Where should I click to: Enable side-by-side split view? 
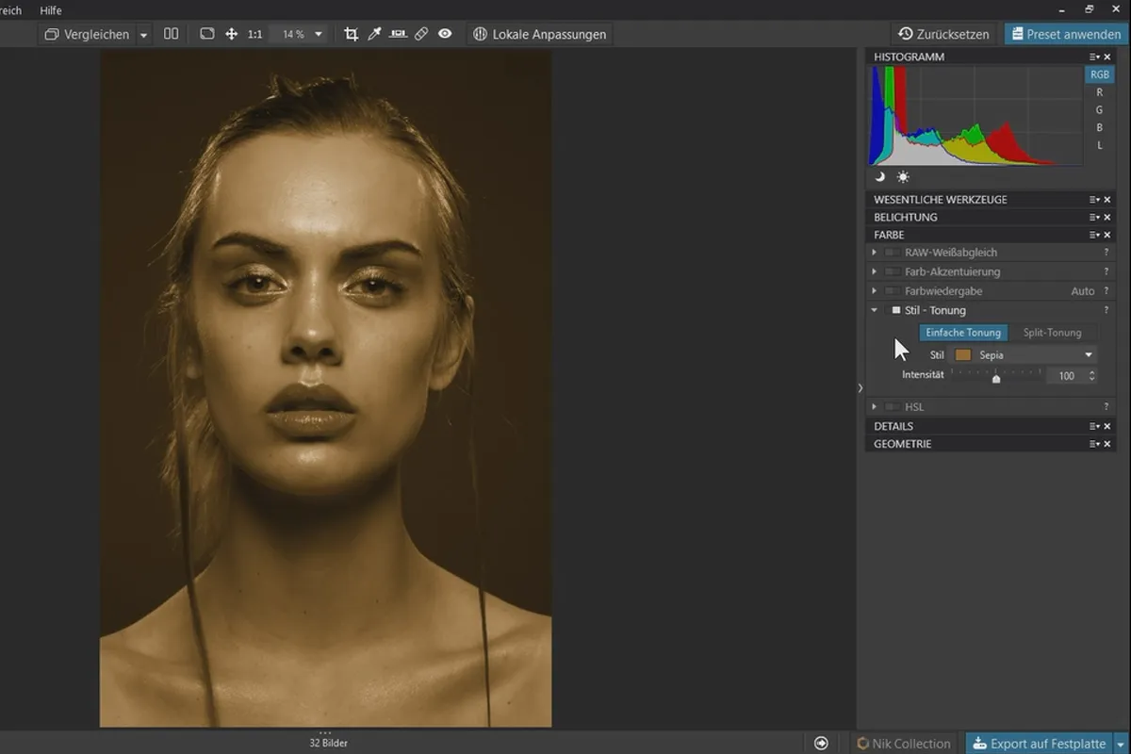[171, 34]
